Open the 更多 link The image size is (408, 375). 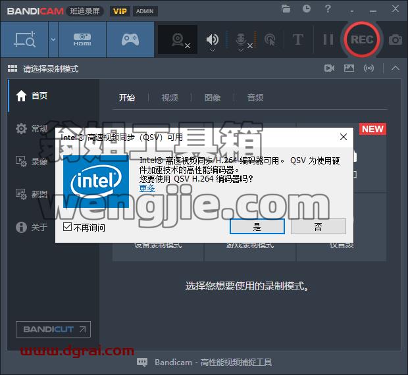tap(147, 188)
